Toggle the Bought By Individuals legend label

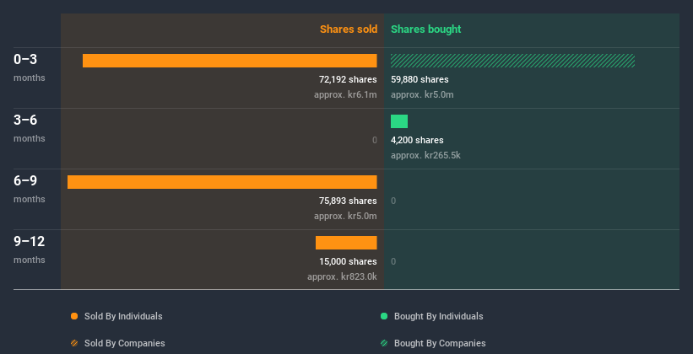[438, 316]
